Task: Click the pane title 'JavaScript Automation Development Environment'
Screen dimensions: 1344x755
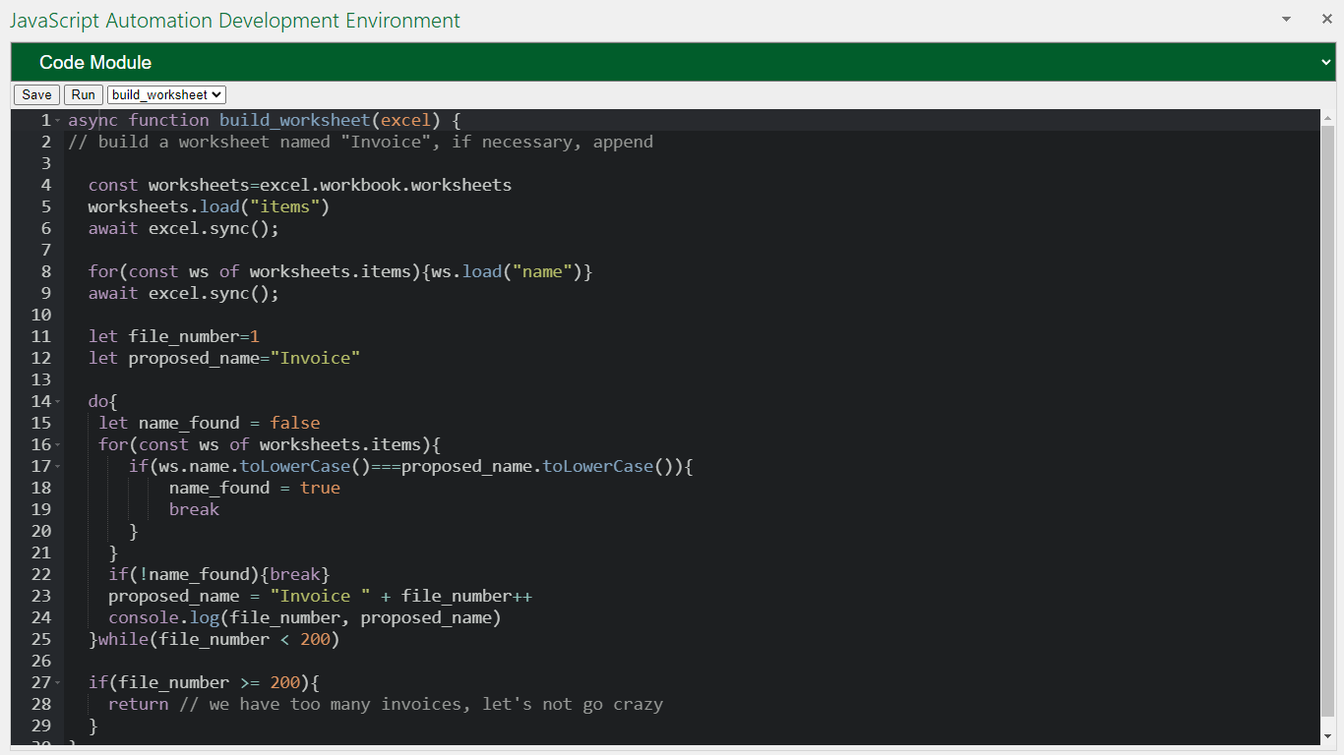Action: [x=235, y=20]
